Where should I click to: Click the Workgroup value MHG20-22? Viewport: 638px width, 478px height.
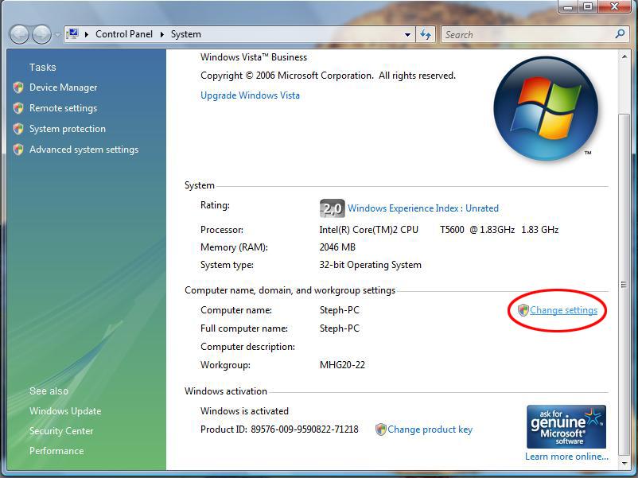342,365
